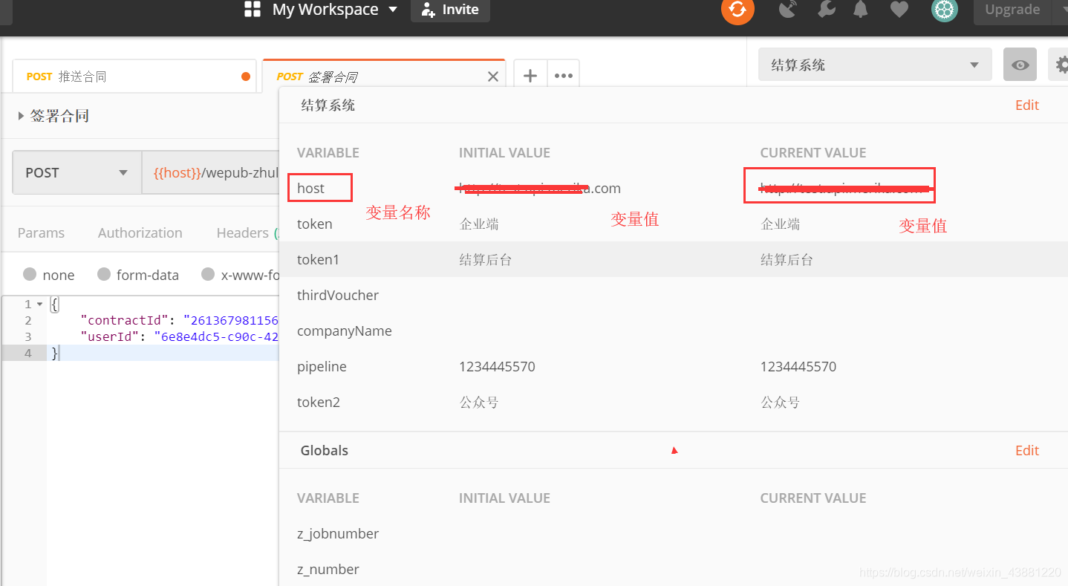Click token1 current value 结算后台

[787, 259]
